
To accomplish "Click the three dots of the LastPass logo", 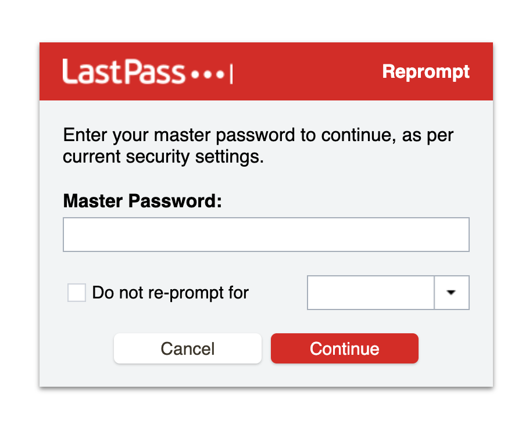I will point(208,75).
